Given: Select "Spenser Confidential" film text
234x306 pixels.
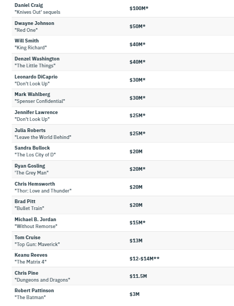Looking at the screenshot, I should click(x=40, y=101).
